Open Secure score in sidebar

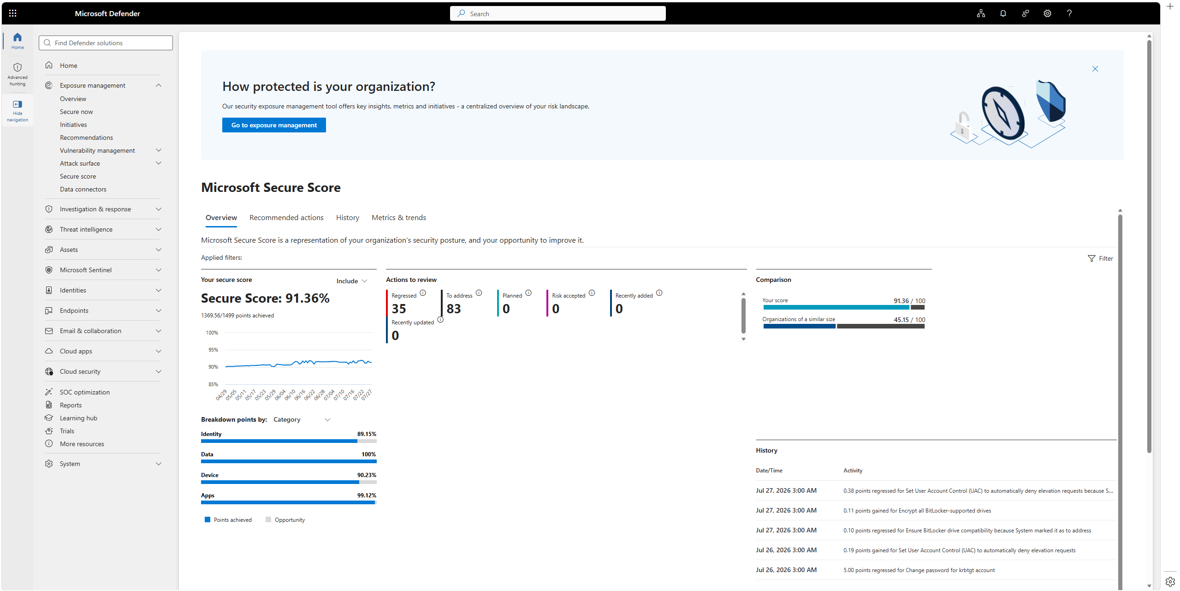pos(78,176)
